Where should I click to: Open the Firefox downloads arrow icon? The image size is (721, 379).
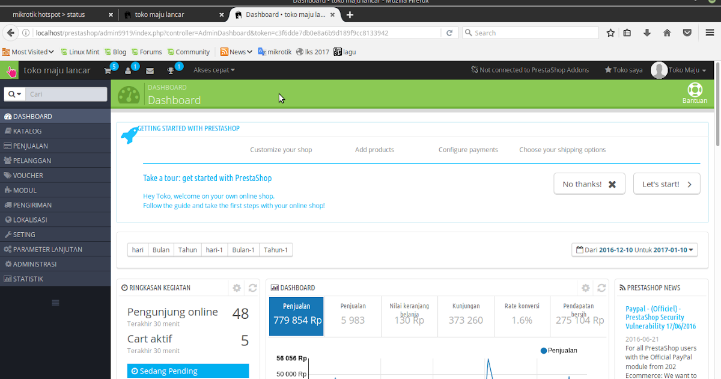(x=647, y=33)
